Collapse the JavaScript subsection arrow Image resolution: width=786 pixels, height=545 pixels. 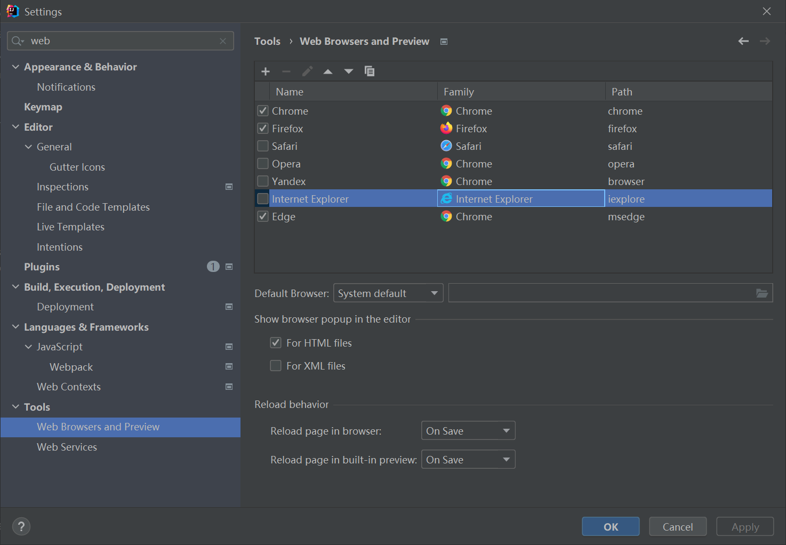[28, 347]
